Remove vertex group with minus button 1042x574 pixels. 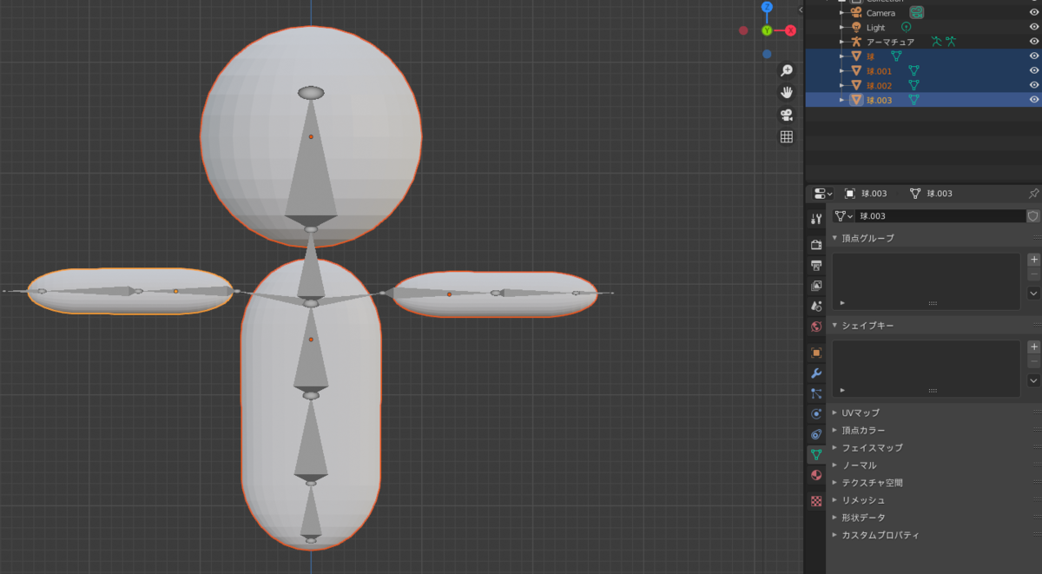pos(1033,274)
